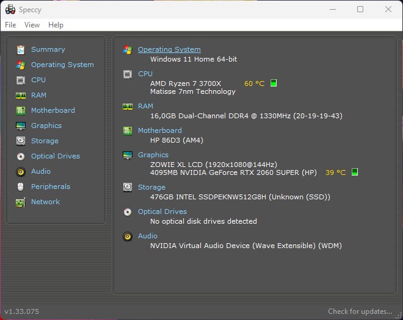The width and height of the screenshot is (403, 320).
Task: Click the Audio speaker icon in sidebar
Action: point(21,171)
